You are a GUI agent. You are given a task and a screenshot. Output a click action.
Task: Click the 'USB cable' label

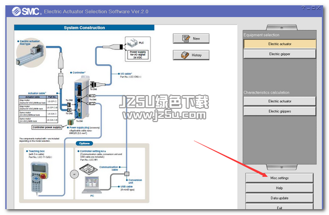(126, 186)
